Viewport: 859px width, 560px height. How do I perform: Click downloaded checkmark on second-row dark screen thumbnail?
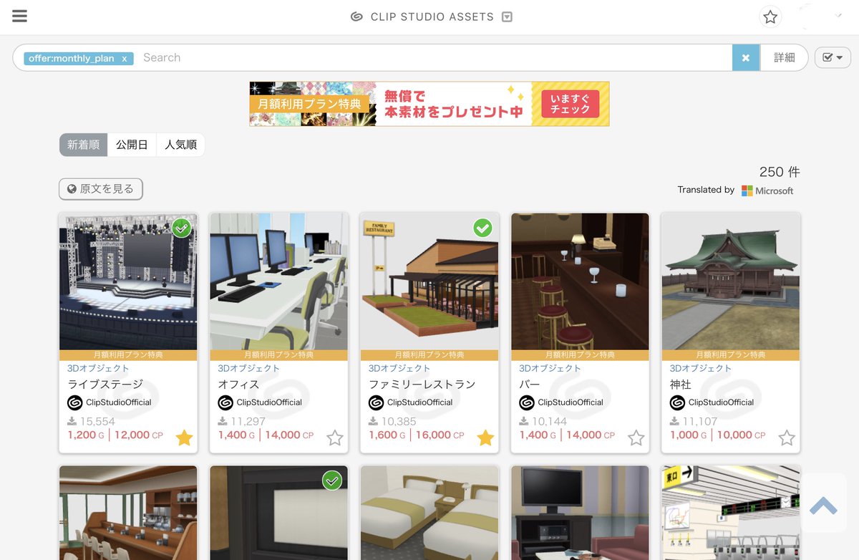(x=332, y=481)
